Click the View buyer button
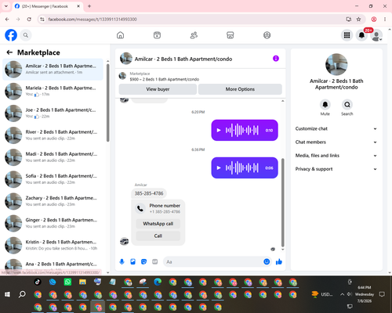The height and width of the screenshot is (313, 392). 158,89
